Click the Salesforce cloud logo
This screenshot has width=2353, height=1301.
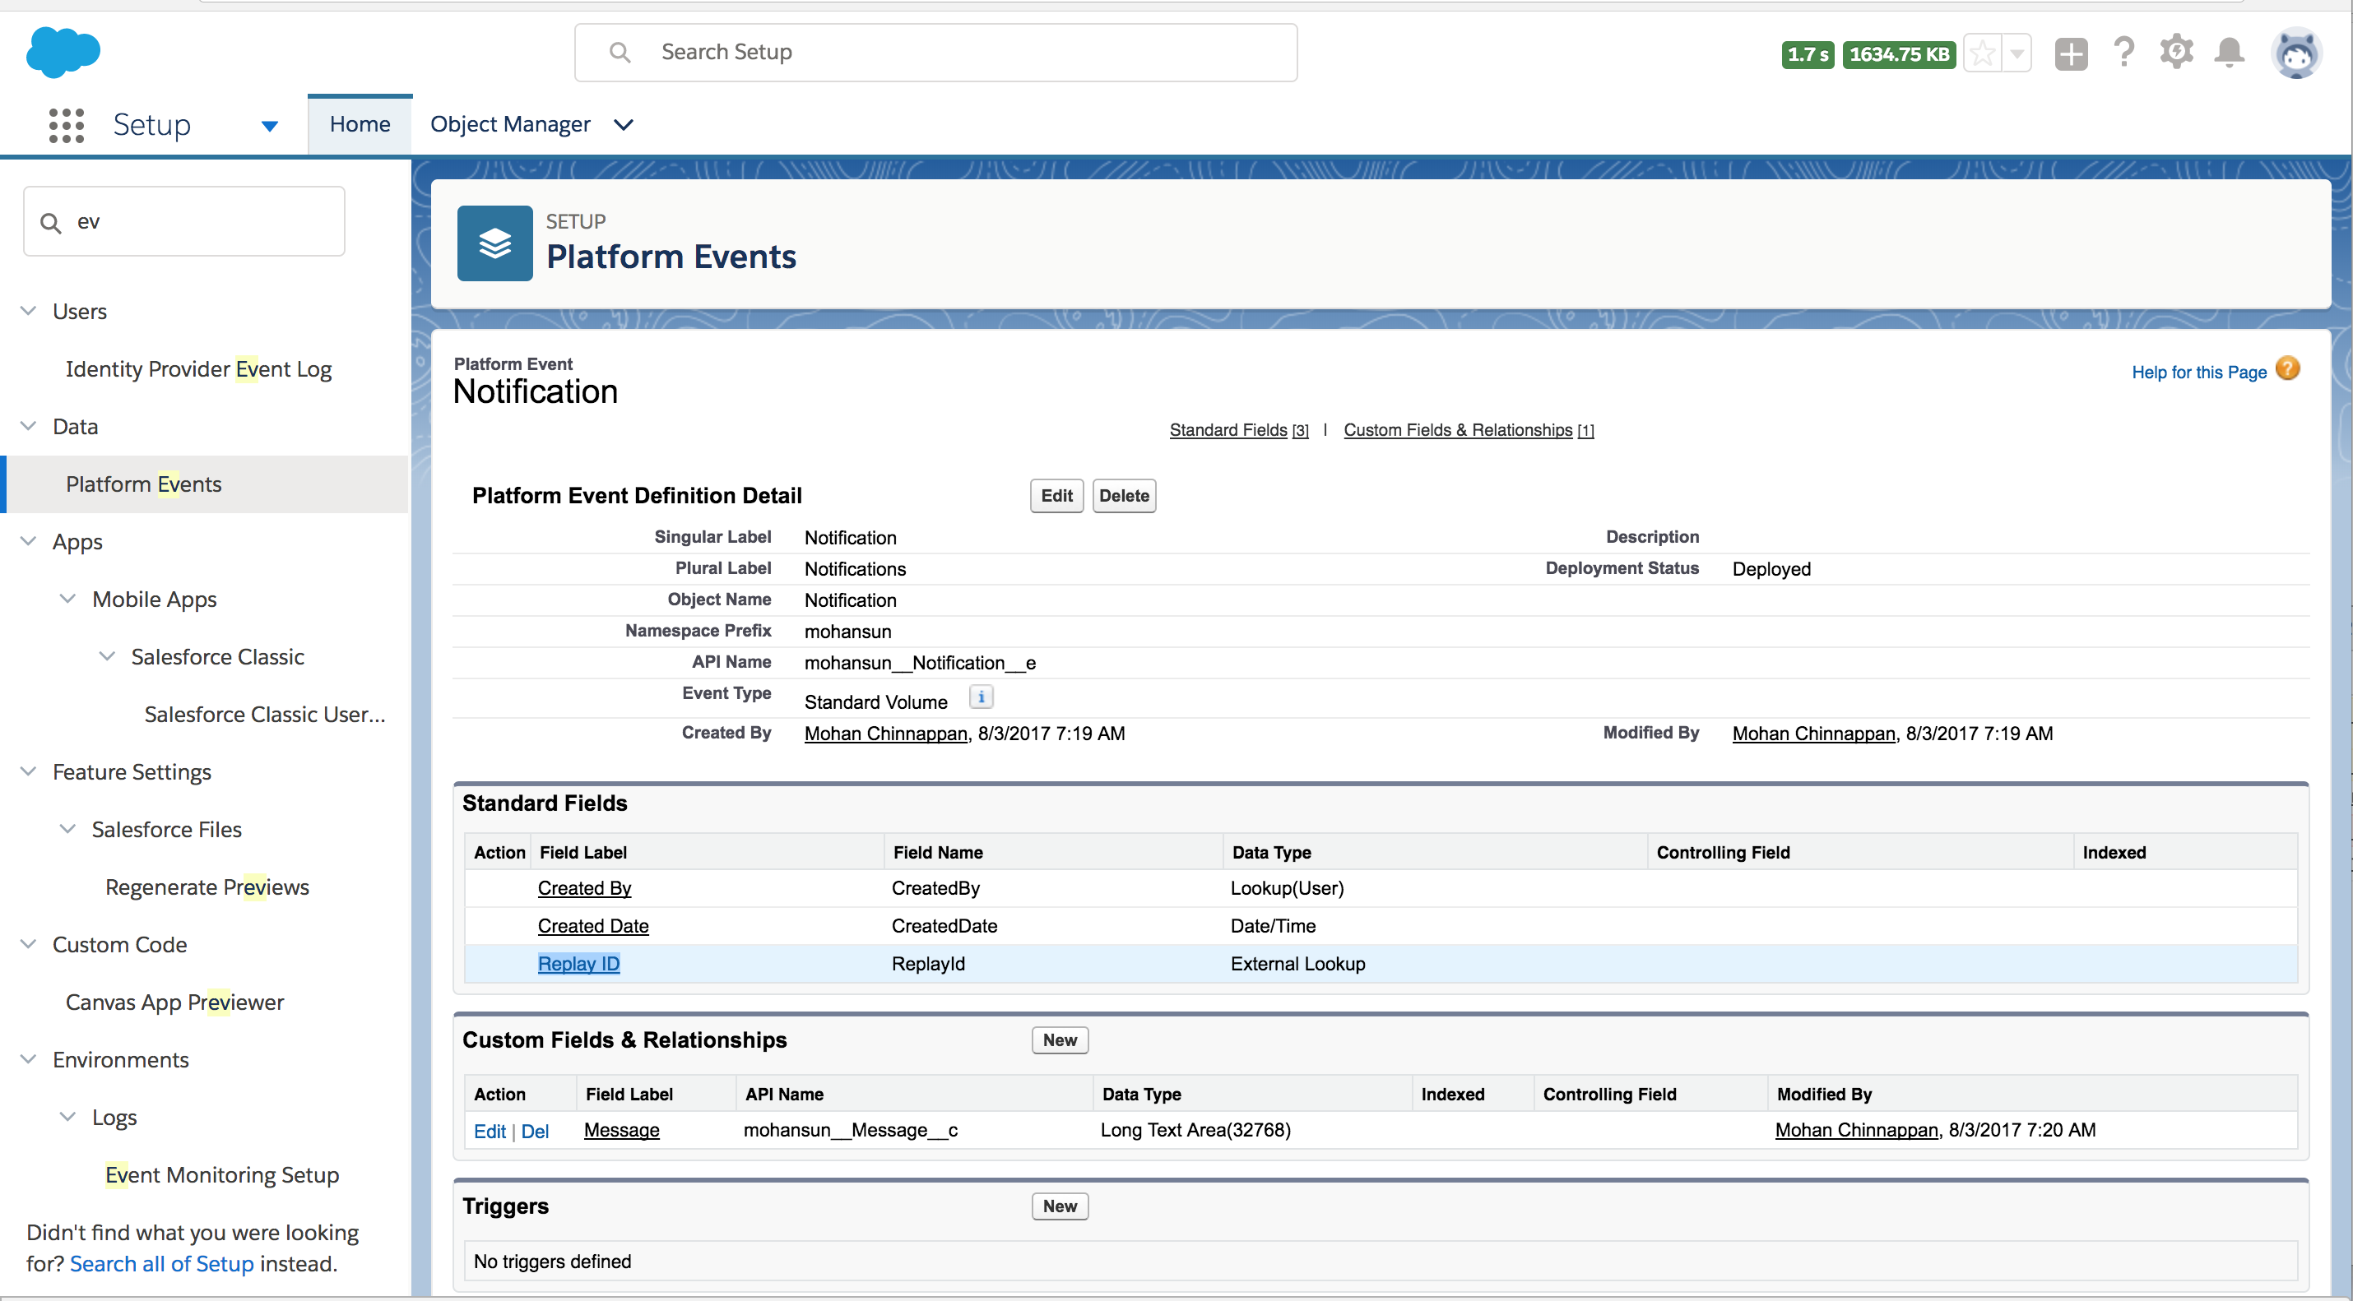coord(63,52)
